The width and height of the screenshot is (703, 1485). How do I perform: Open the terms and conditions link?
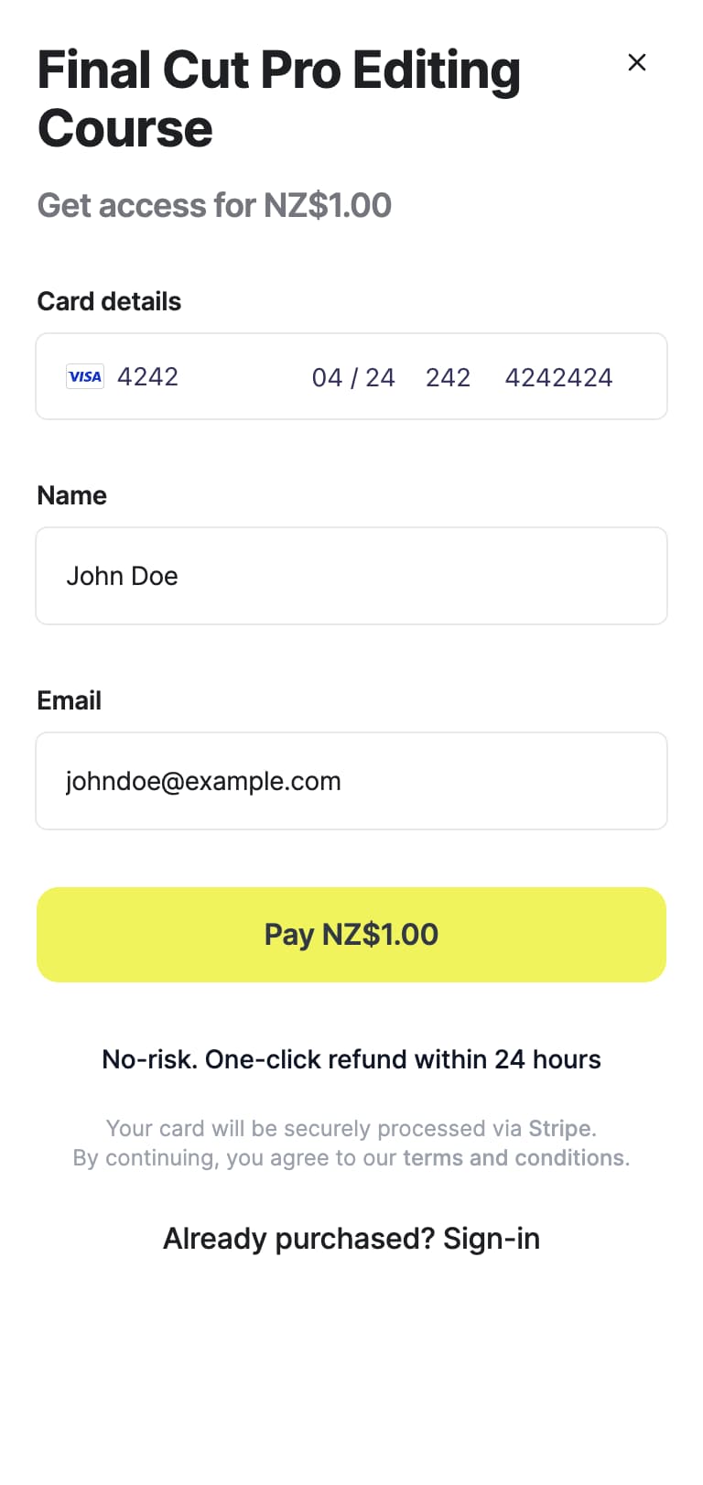click(514, 1158)
